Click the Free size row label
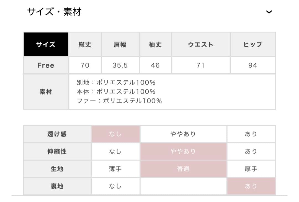The image size is (299, 202). (x=46, y=65)
